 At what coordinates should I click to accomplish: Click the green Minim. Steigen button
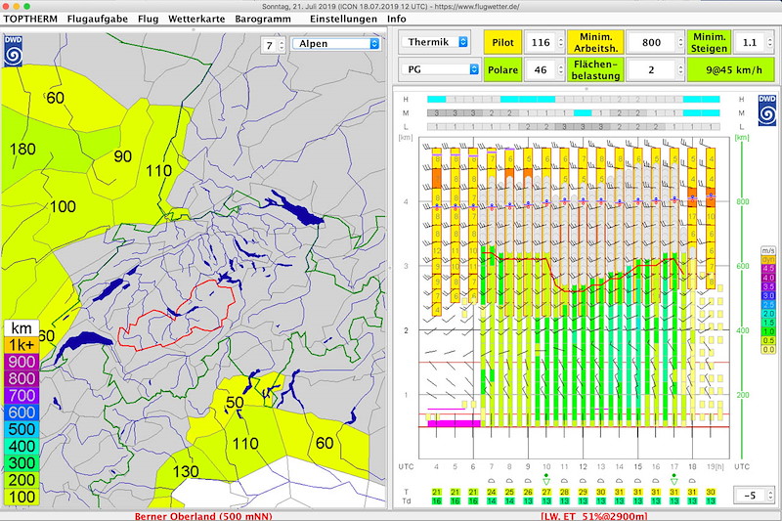709,42
